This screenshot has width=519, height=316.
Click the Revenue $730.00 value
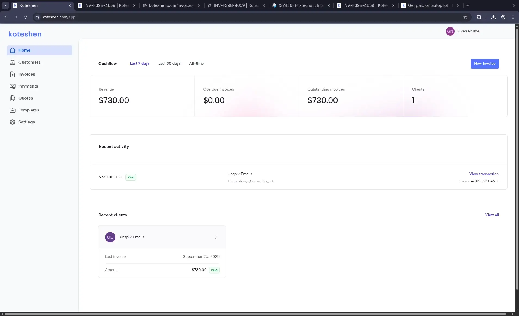pyautogui.click(x=114, y=100)
